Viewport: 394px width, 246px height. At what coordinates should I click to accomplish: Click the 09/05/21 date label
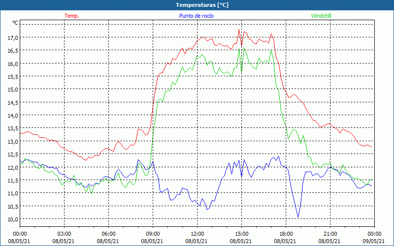pyautogui.click(x=374, y=241)
